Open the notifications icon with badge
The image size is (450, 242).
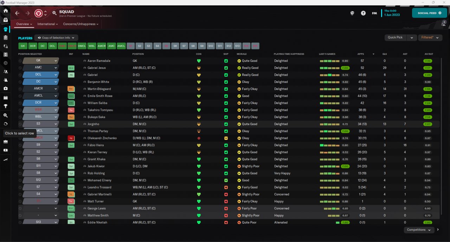click(443, 23)
